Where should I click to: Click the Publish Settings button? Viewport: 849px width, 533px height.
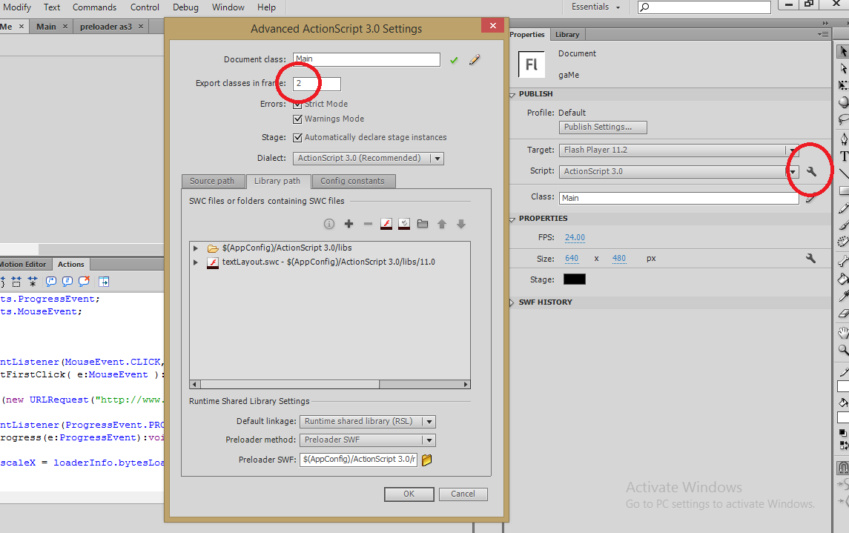click(x=603, y=128)
